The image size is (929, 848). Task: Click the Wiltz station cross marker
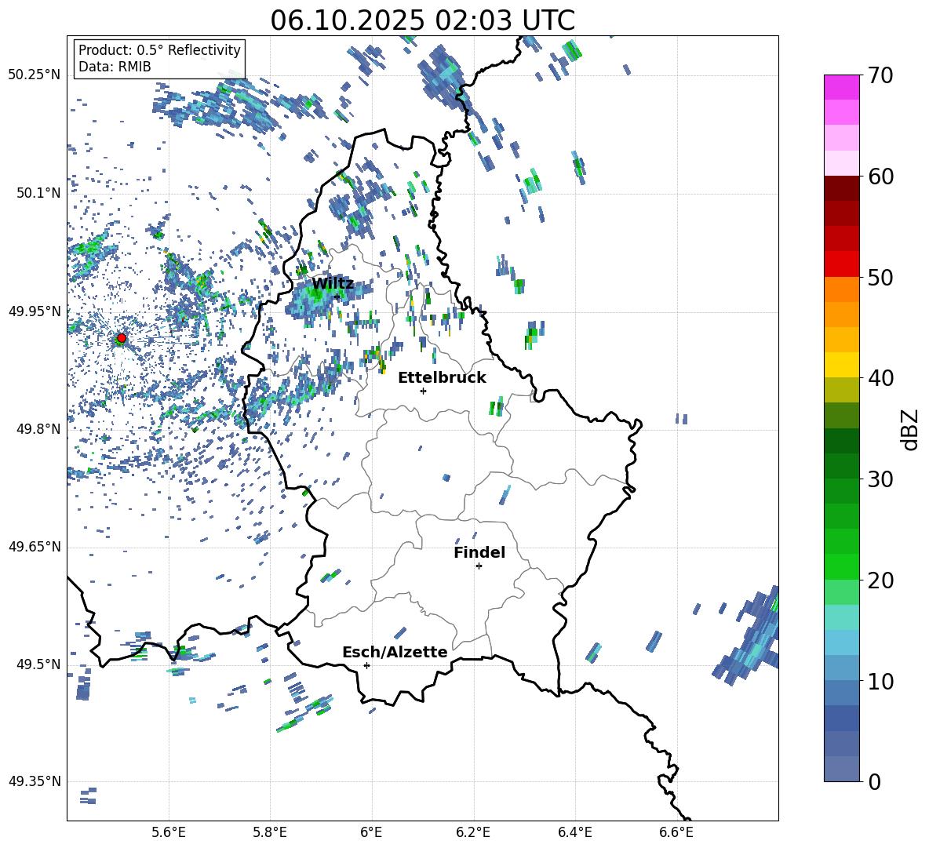coord(337,297)
